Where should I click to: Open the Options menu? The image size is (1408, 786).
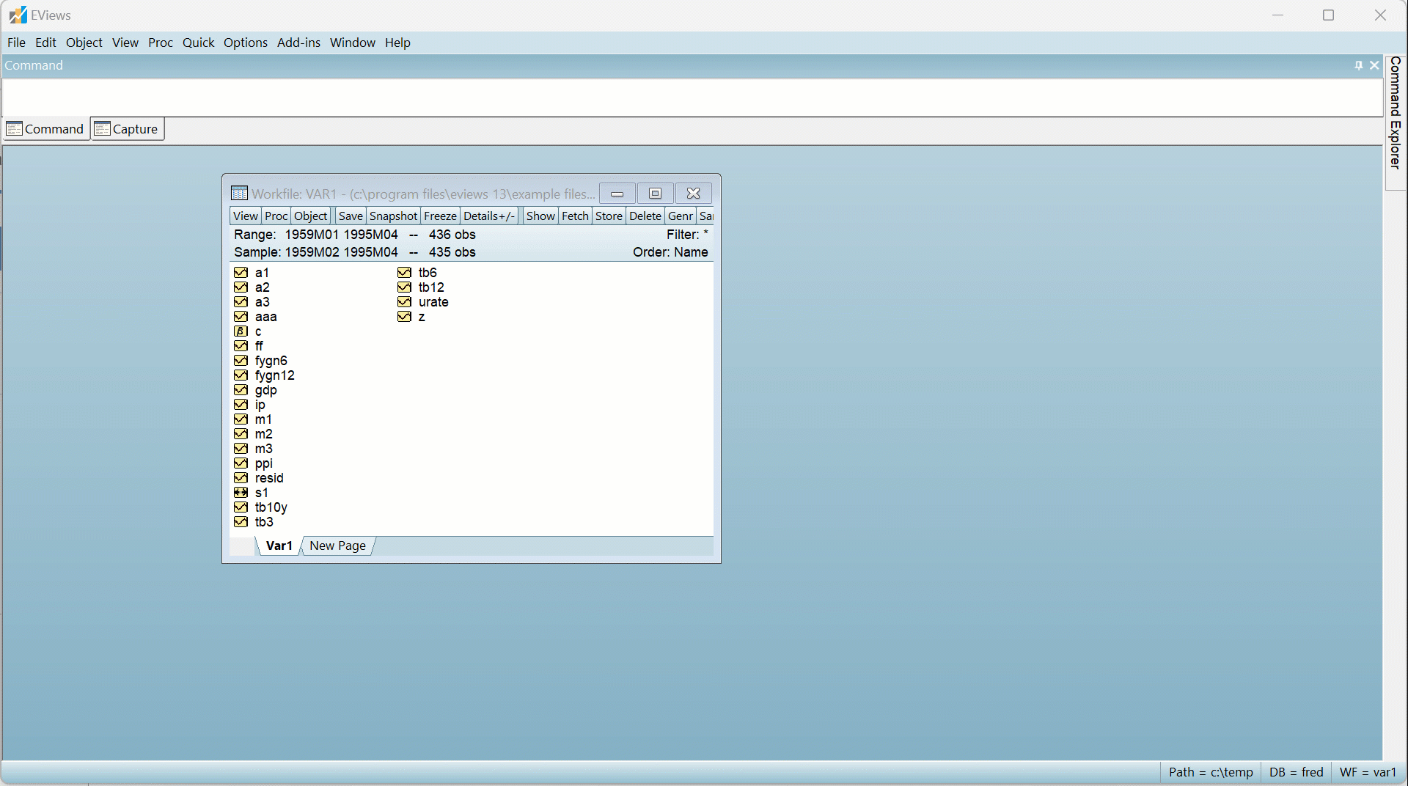(246, 43)
